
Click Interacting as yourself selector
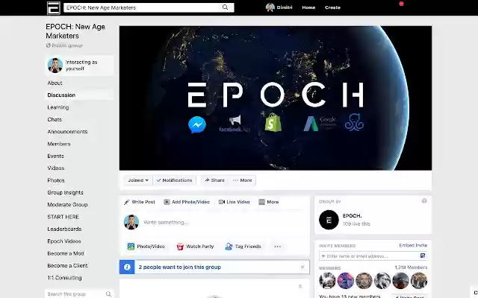click(79, 66)
